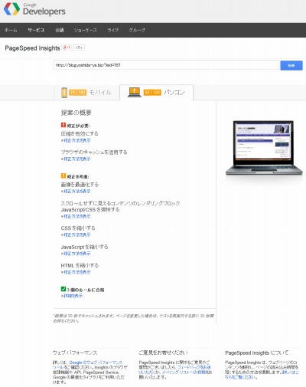Click the red exclamation must-fix icon
Screen dimensions: 306x387
coord(63,125)
